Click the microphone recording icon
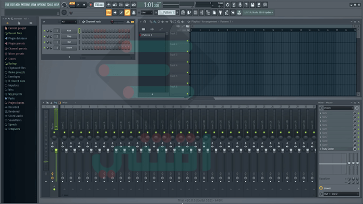The image size is (363, 204). [240, 5]
